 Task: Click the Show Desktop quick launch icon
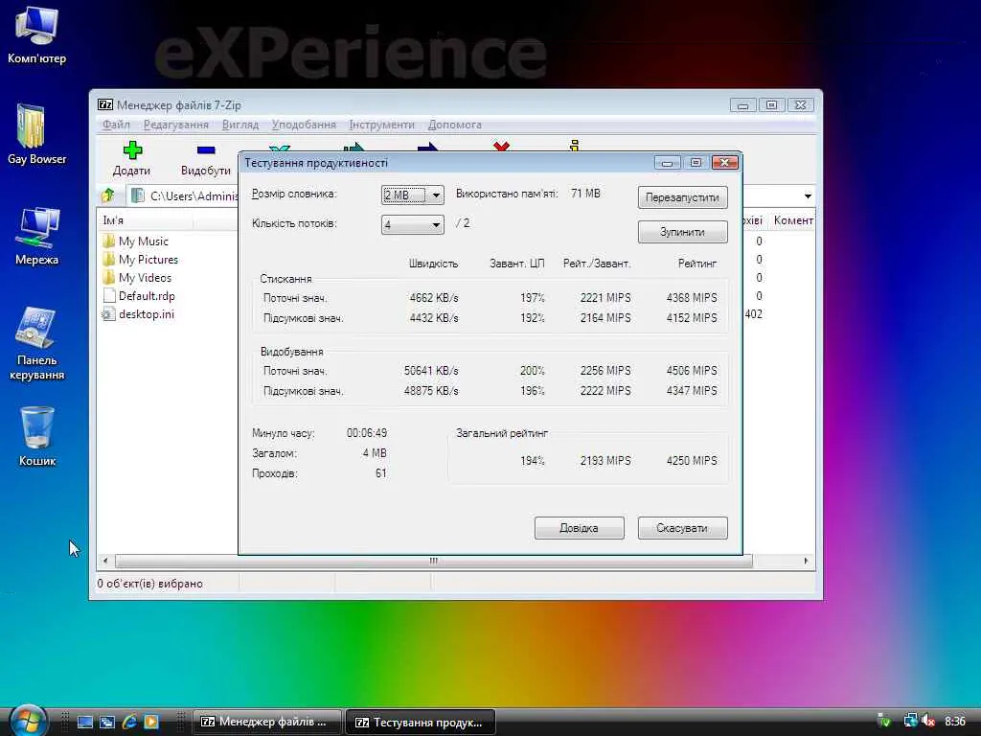tap(85, 722)
